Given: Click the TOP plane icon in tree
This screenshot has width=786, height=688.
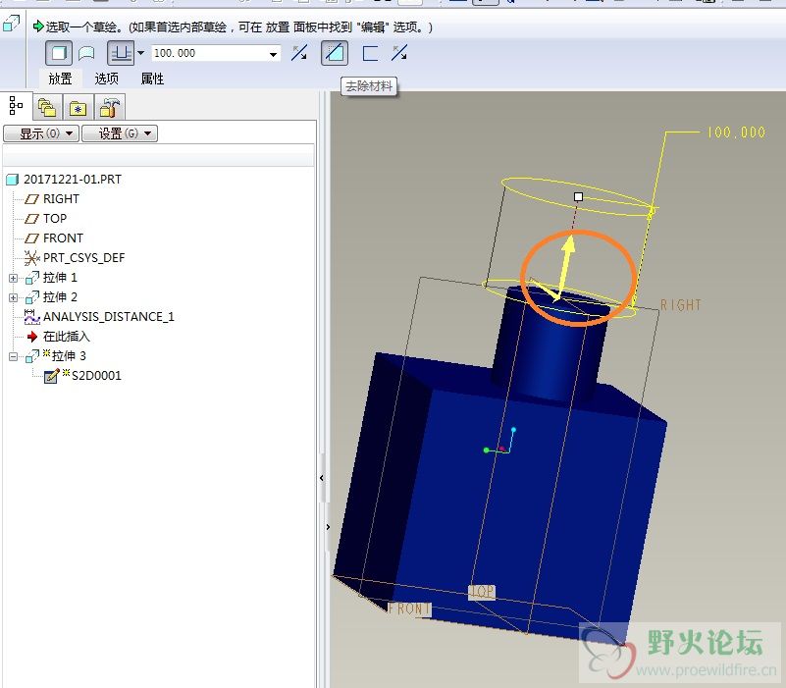Looking at the screenshot, I should [32, 219].
